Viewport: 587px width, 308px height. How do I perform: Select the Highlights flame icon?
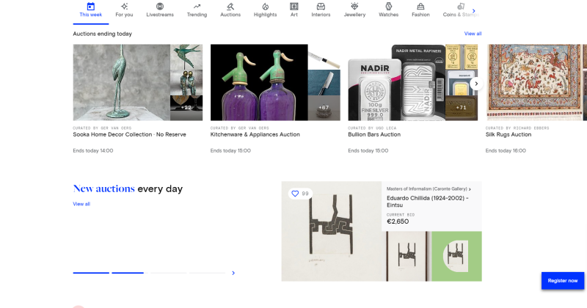click(265, 7)
